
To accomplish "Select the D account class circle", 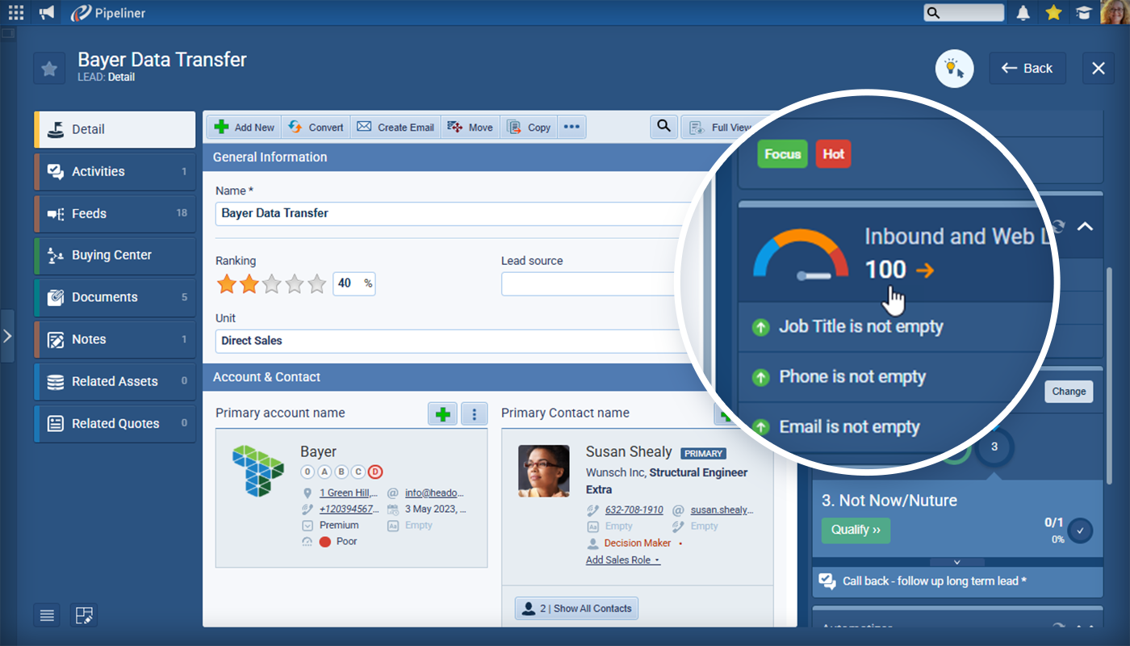I will click(375, 472).
